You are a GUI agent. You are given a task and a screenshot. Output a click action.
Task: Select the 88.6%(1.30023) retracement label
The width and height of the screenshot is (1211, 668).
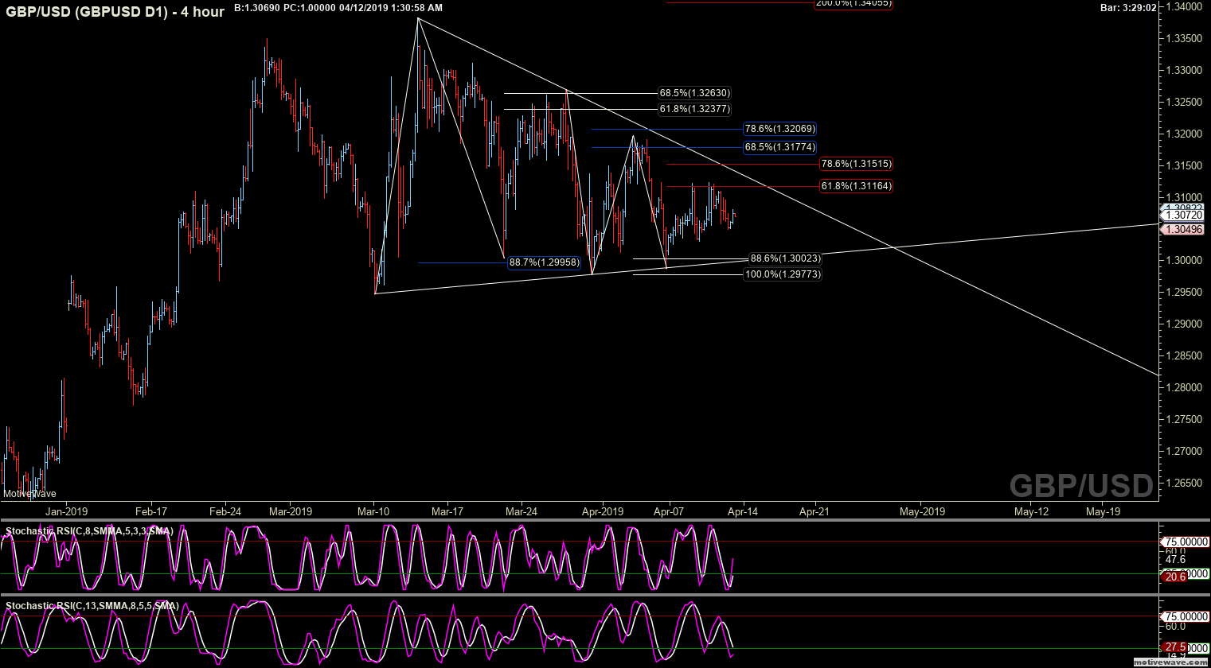pos(785,258)
